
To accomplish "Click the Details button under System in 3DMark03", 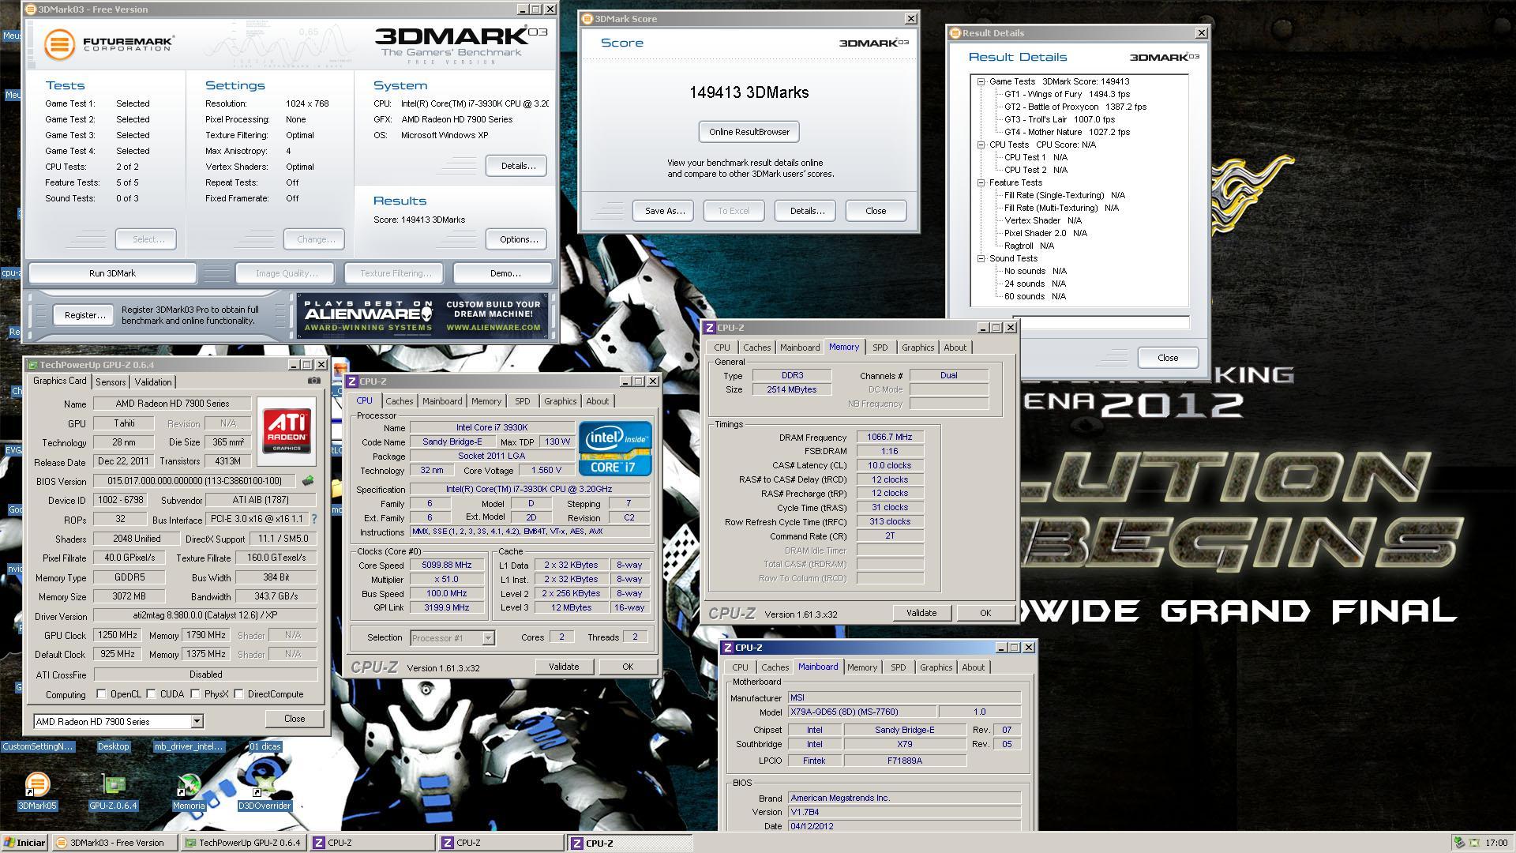I will (517, 166).
